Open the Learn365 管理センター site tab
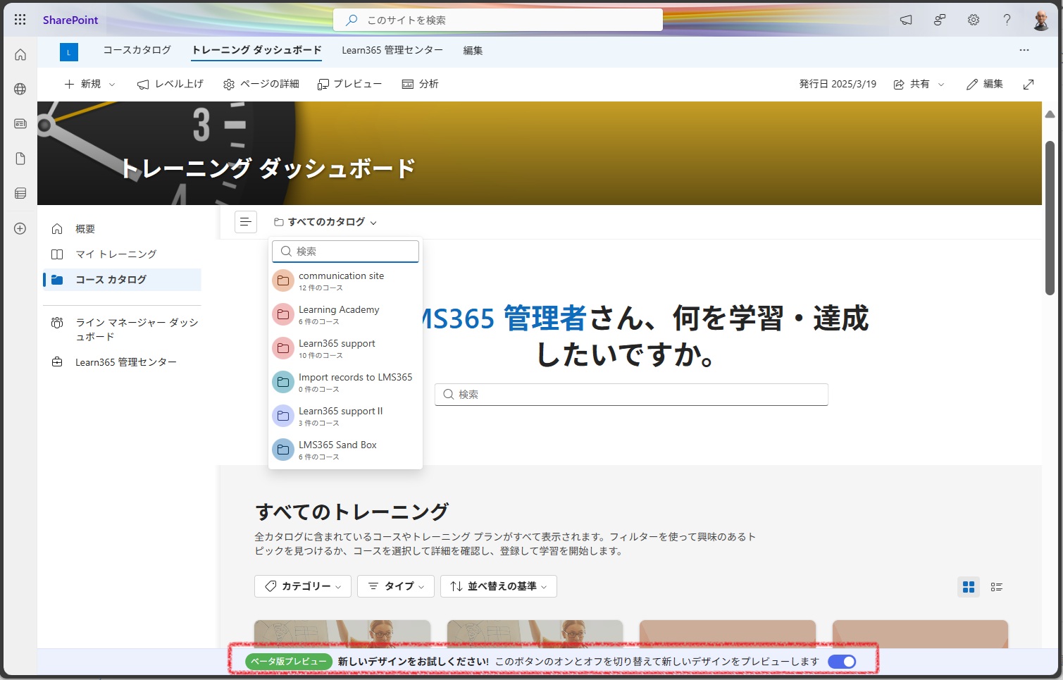Image resolution: width=1063 pixels, height=680 pixels. point(392,50)
